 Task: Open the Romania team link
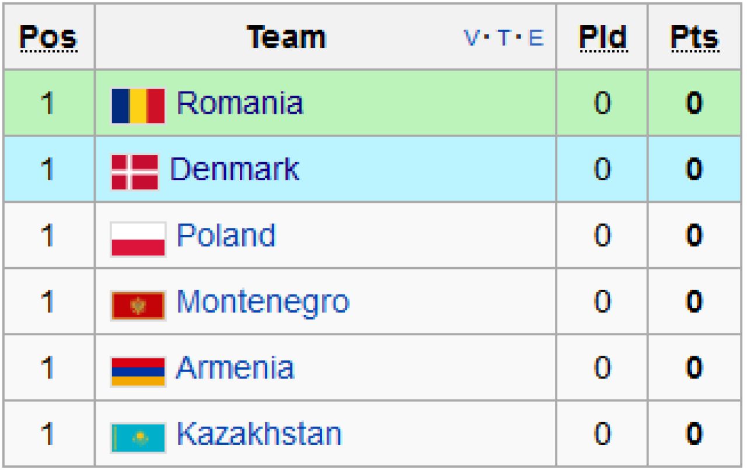pyautogui.click(x=240, y=103)
